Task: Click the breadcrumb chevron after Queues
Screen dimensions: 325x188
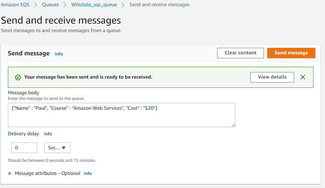Action: [x=65, y=5]
